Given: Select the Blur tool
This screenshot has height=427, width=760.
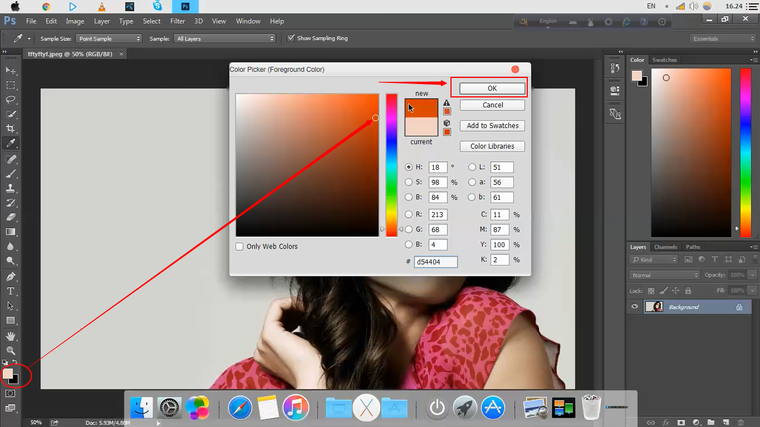Looking at the screenshot, I should pos(11,246).
